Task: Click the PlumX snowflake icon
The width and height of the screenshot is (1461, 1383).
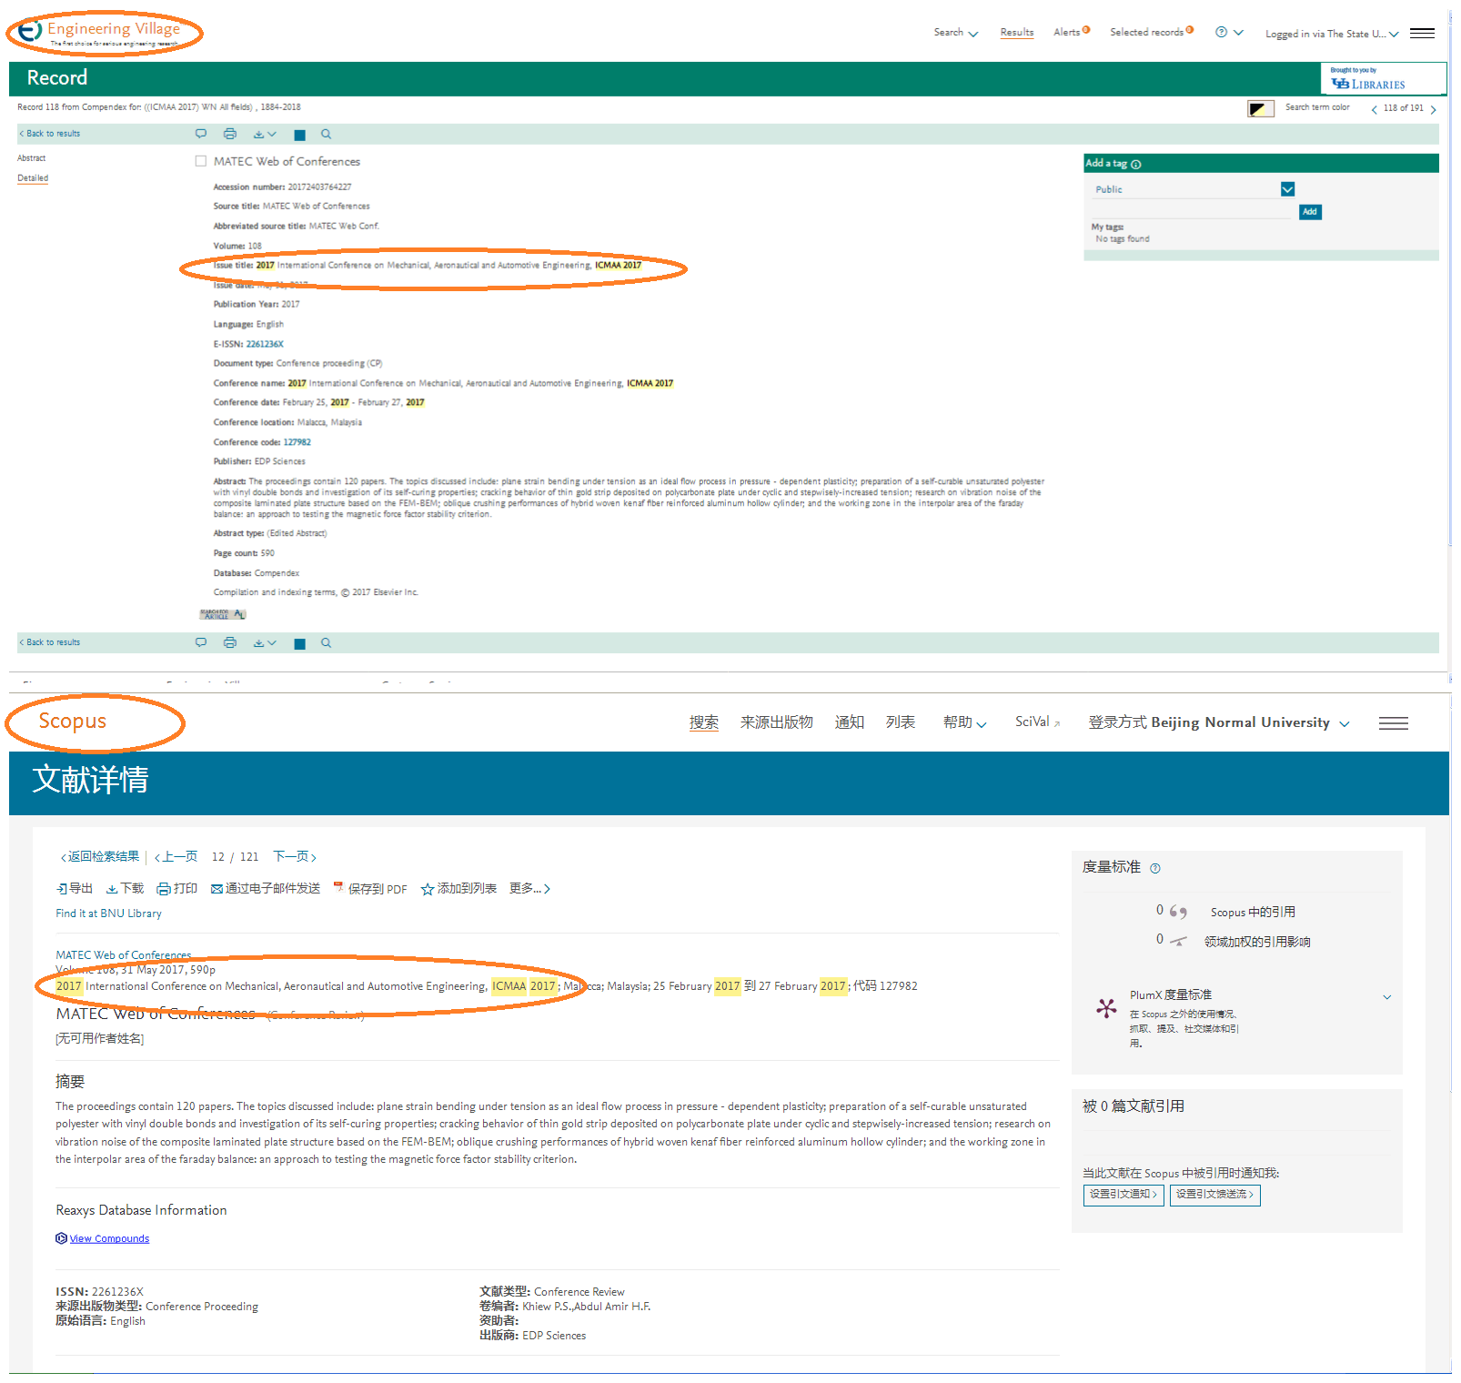Action: click(x=1106, y=1007)
